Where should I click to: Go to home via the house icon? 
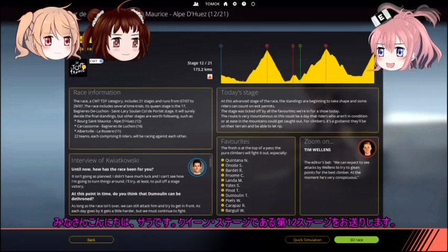pyautogui.click(x=225, y=4)
